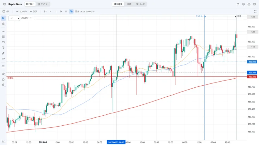Click the エントリー marker at chart top
259x145 pixels.
tap(201, 16)
